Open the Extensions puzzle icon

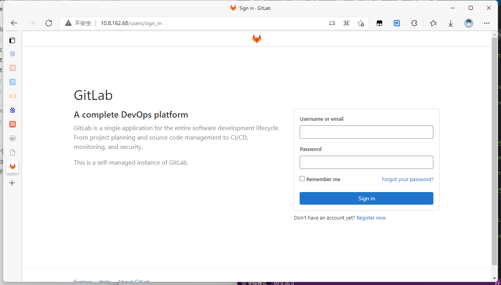point(414,23)
